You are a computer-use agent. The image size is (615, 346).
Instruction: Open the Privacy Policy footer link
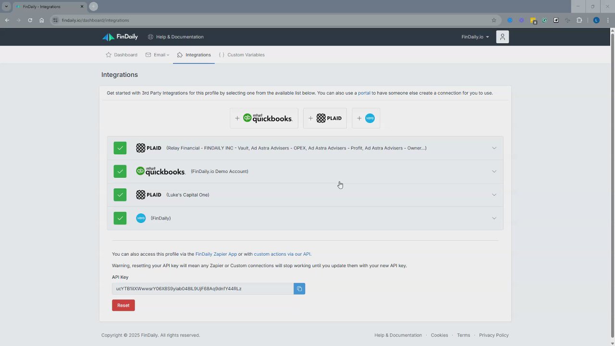coord(493,335)
